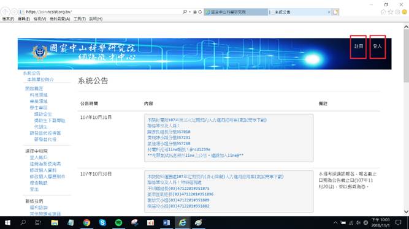The width and height of the screenshot is (409, 229).
Task: Click the address bar search magnifier icon
Action: pos(185,12)
